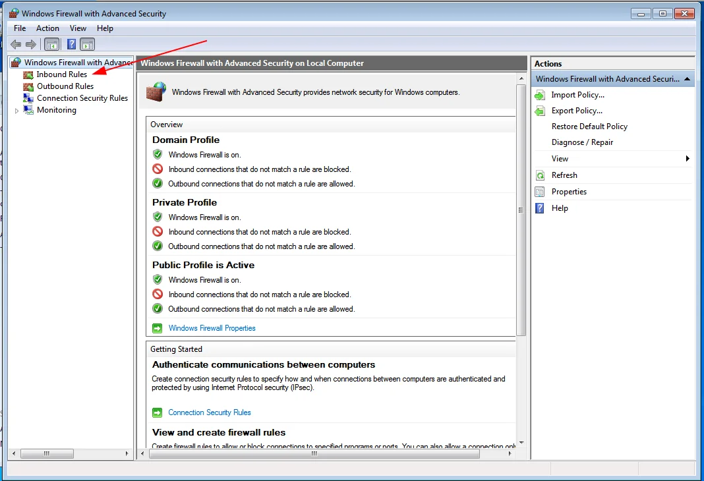Click the Export Policy green arrow icon
The height and width of the screenshot is (481, 704).
coord(540,111)
